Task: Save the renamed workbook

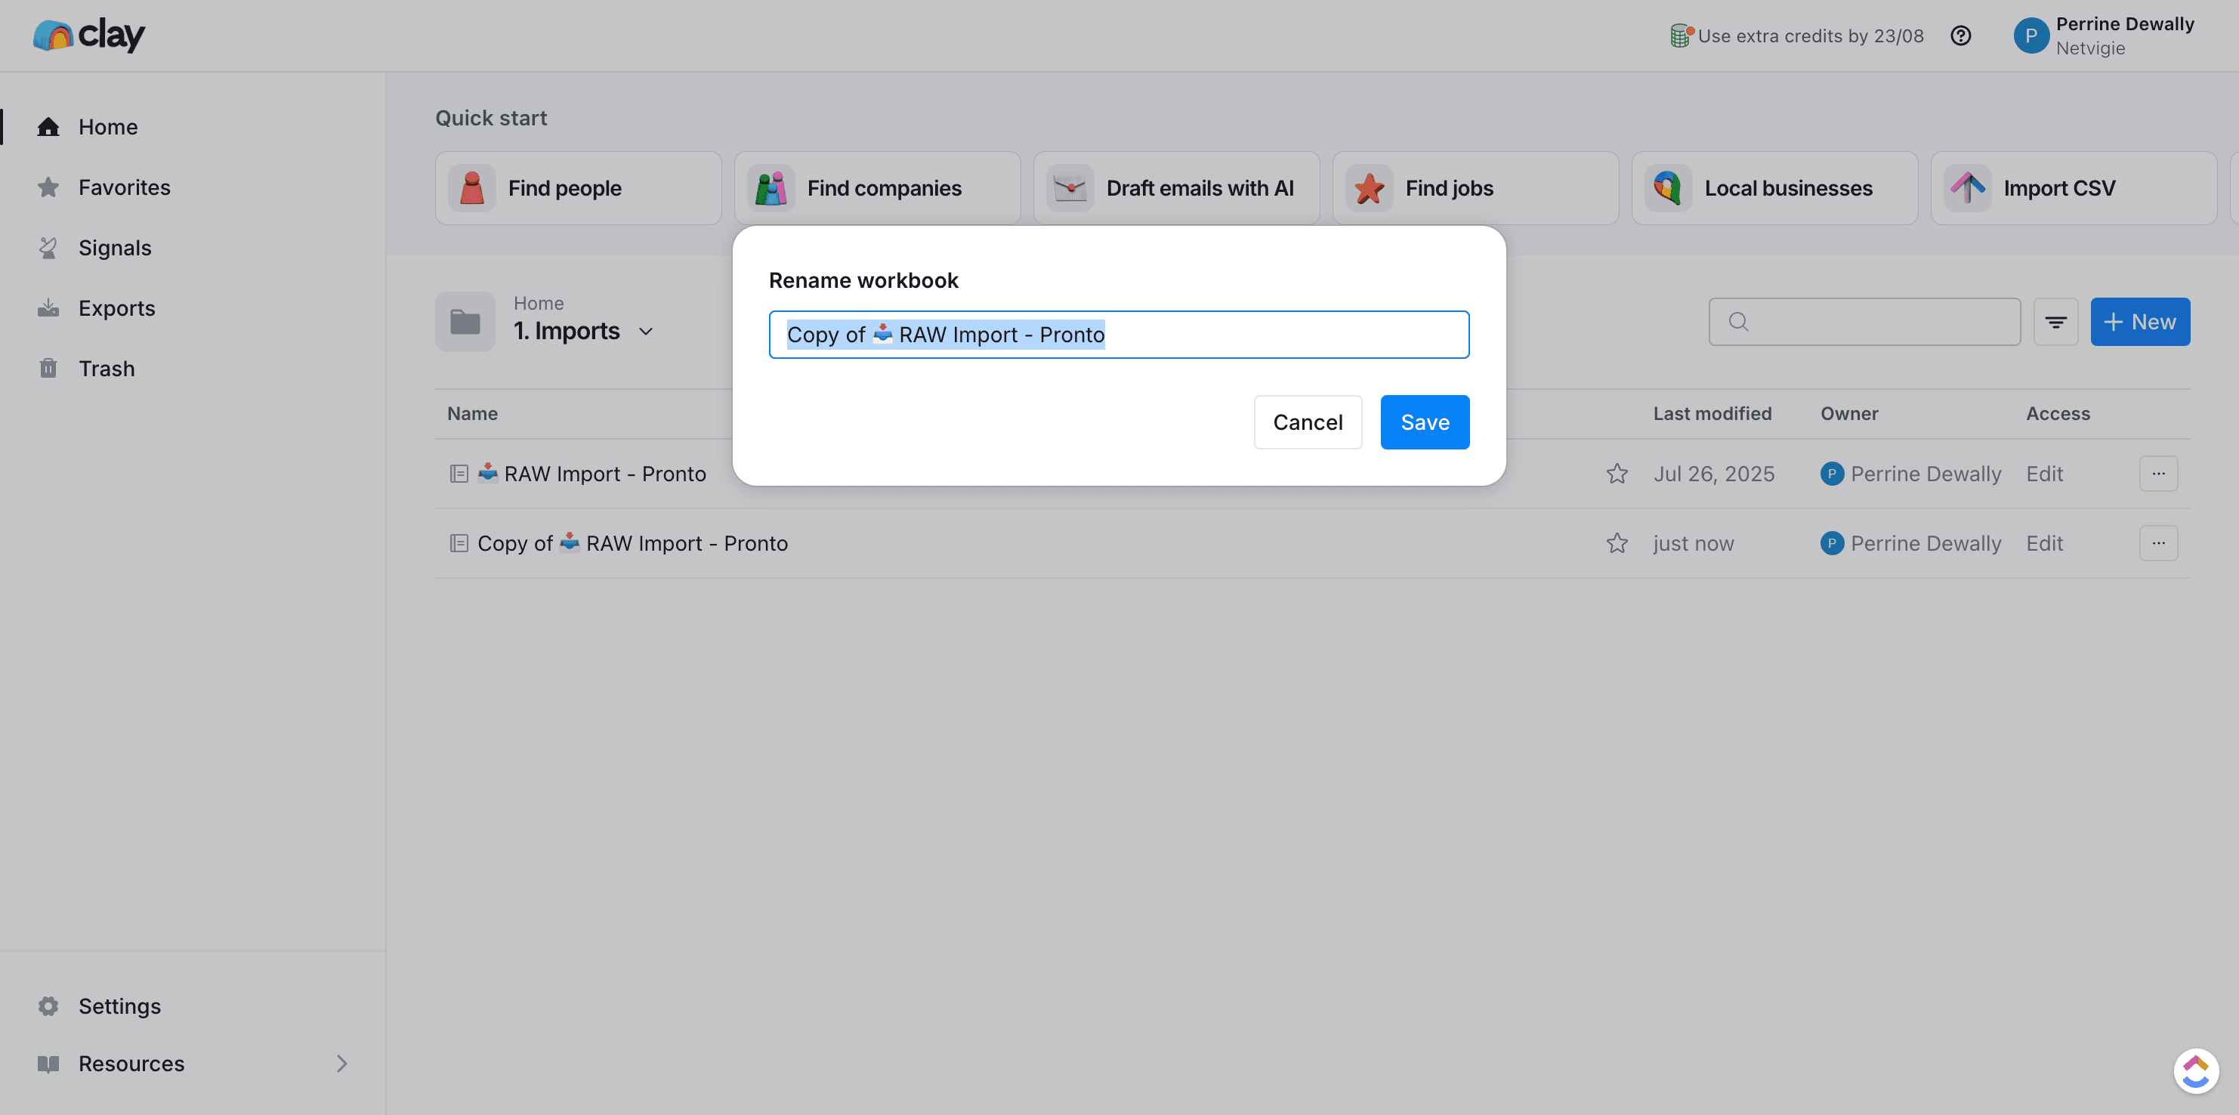Action: coord(1424,422)
